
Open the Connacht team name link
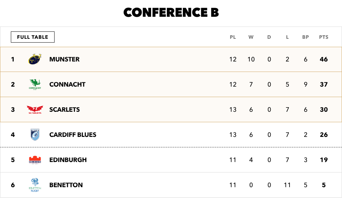pyautogui.click(x=67, y=84)
